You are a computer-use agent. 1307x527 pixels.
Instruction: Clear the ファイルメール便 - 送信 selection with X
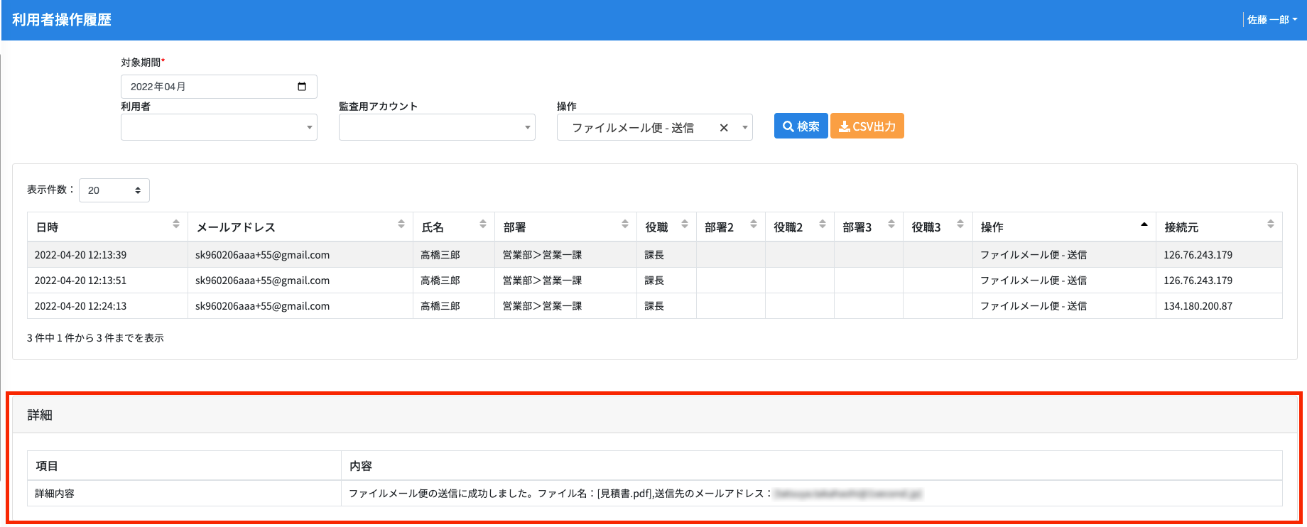[x=724, y=128]
